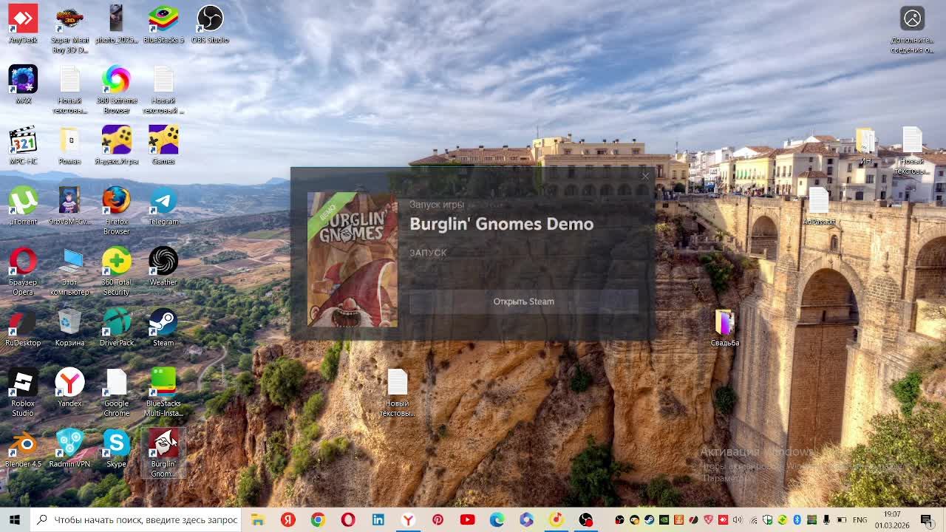The width and height of the screenshot is (946, 532).
Task: Switch the ENG input language
Action: click(860, 520)
